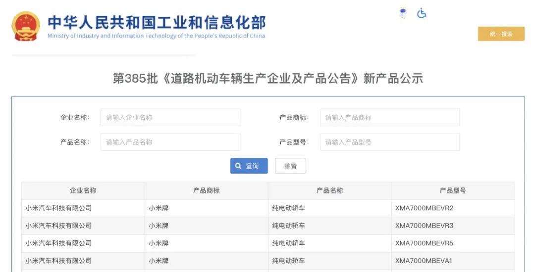
Task: Click 小米汽车科技有限公司 in the XMA7000MBEVA1 row
Action: [58, 261]
